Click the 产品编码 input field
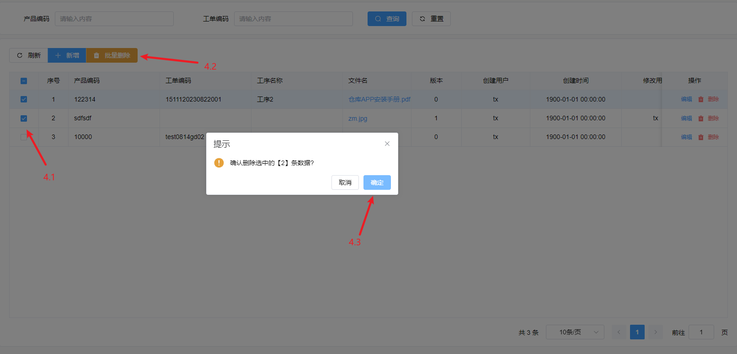This screenshot has width=737, height=354. 114,19
